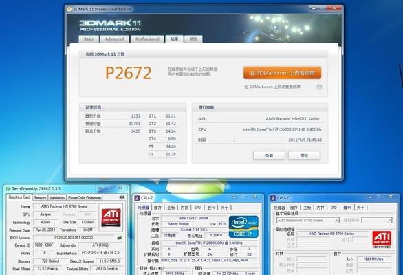Minimize the left CPU-Z window

(x=234, y=197)
